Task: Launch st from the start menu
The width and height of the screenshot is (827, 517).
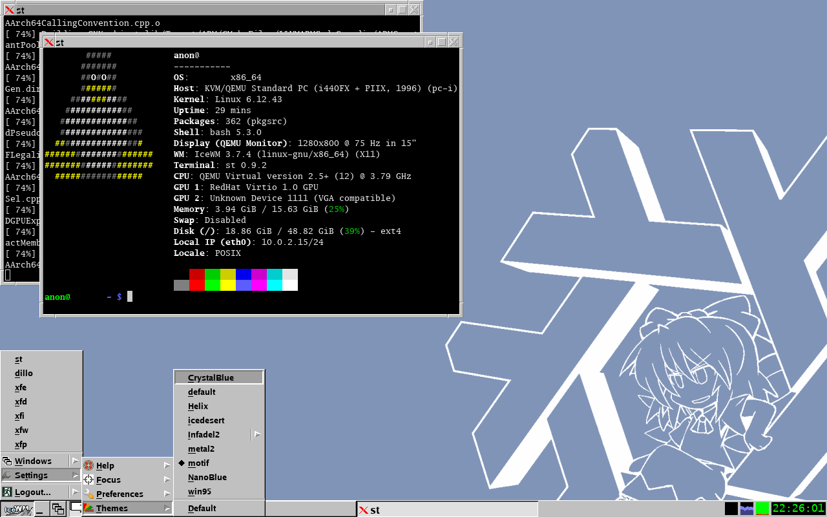Action: point(41,359)
